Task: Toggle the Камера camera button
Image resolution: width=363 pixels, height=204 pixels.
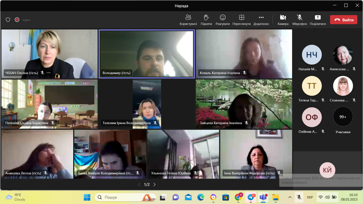Action: [x=283, y=20]
